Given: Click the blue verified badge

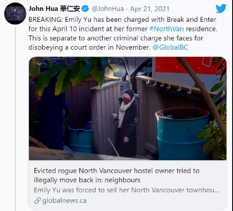Looking at the screenshot, I should point(85,9).
